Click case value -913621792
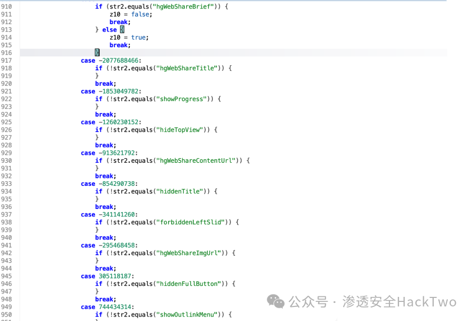The height and width of the screenshot is (321, 472). [117, 153]
